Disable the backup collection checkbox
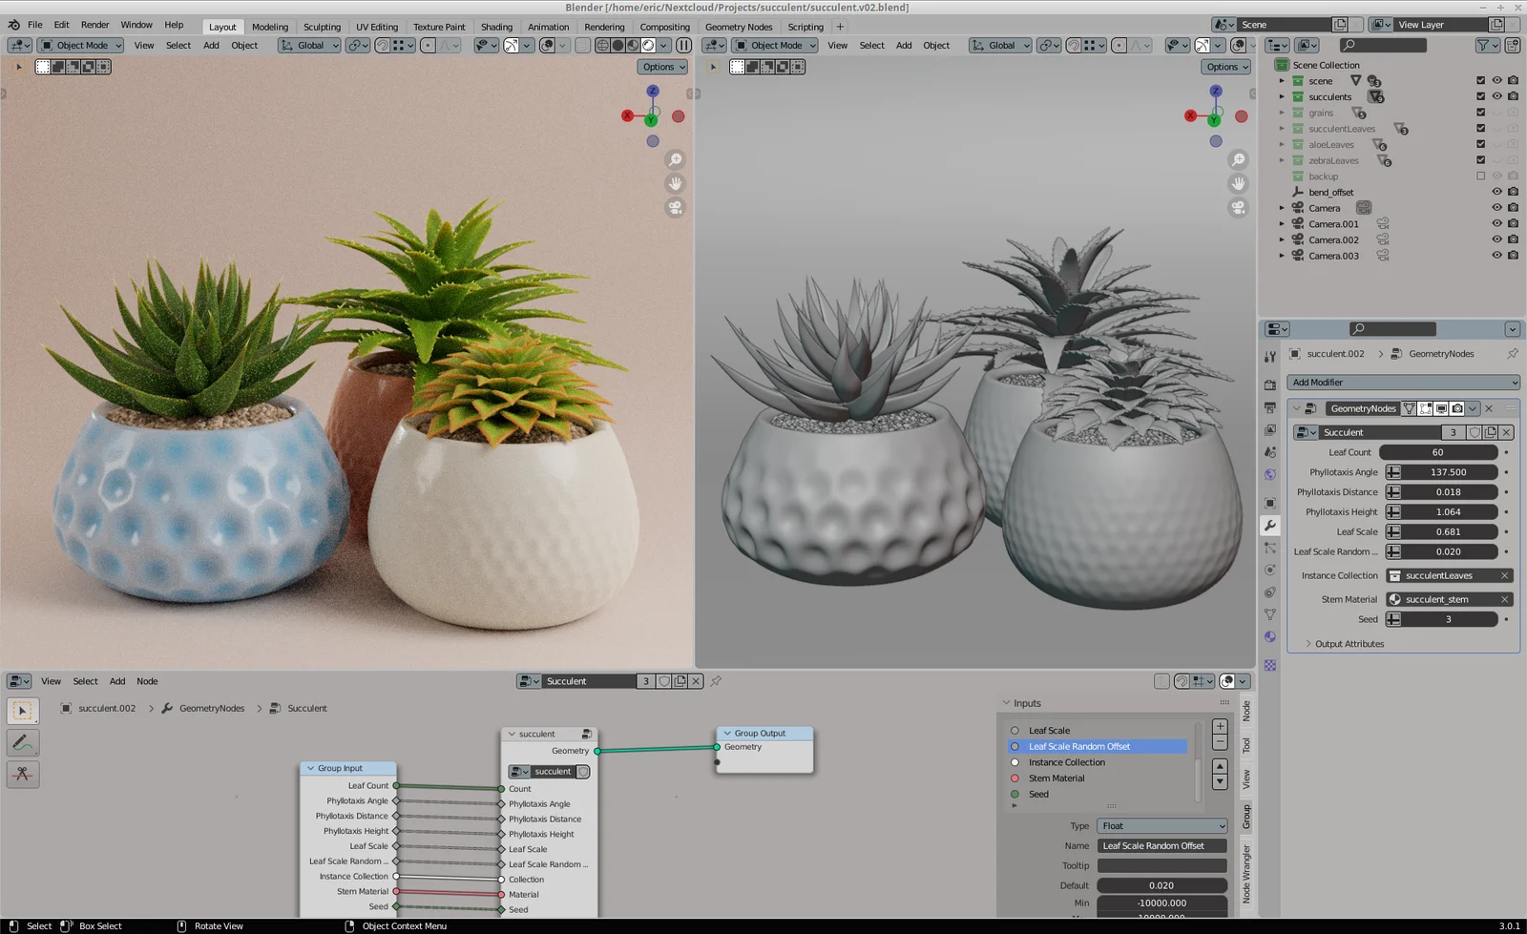The image size is (1527, 934). (x=1480, y=176)
